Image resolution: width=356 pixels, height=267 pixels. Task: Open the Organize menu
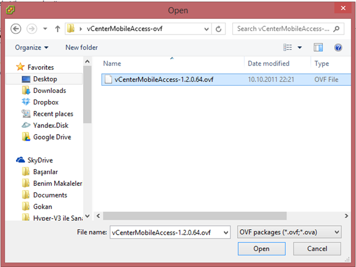pyautogui.click(x=32, y=47)
